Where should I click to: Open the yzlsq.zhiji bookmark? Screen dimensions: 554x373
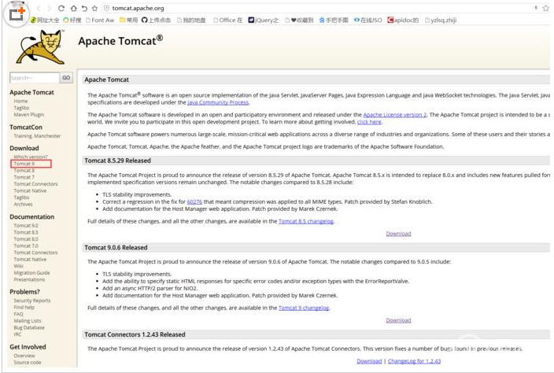pyautogui.click(x=441, y=20)
